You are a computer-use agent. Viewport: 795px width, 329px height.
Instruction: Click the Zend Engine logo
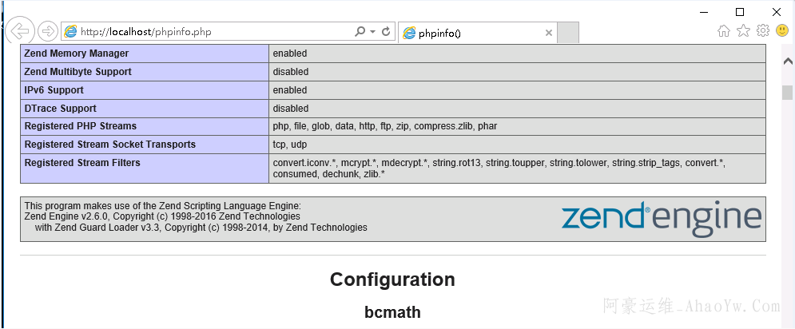click(x=662, y=217)
